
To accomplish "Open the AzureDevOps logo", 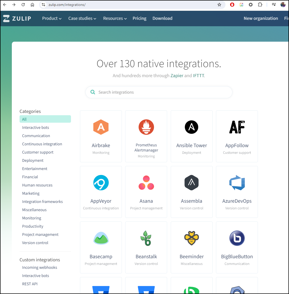I will [x=237, y=183].
